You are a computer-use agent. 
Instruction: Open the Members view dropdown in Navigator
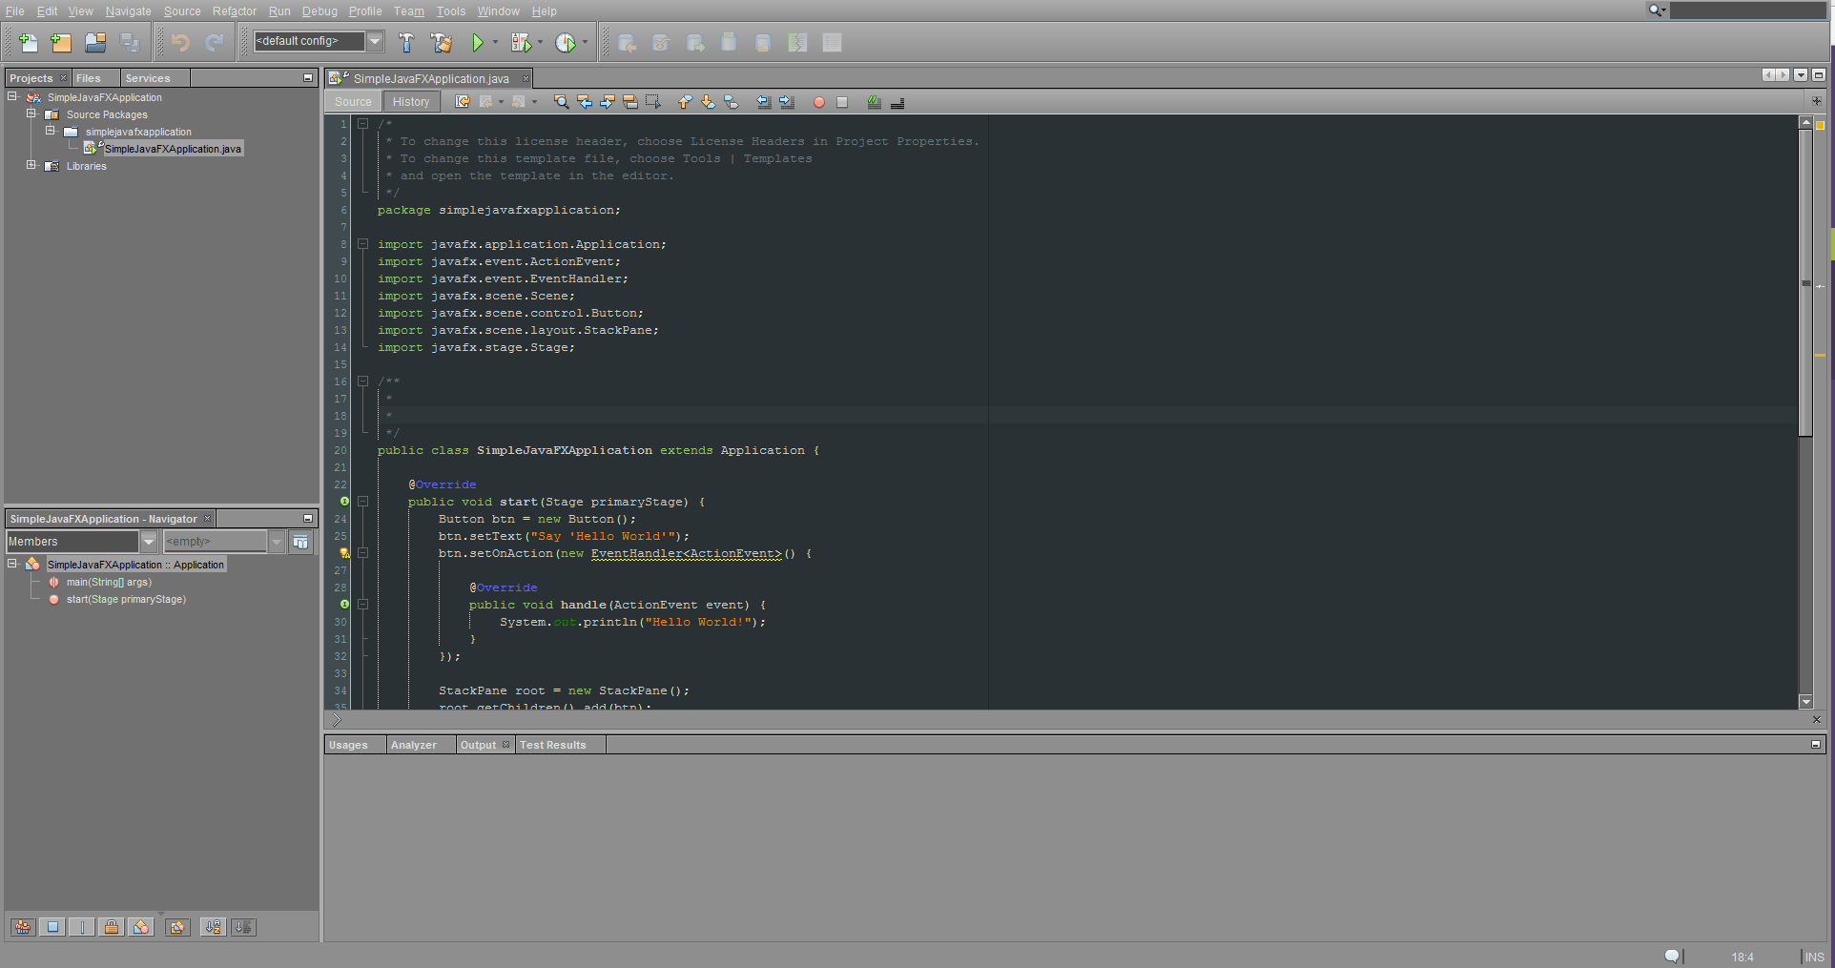[149, 542]
